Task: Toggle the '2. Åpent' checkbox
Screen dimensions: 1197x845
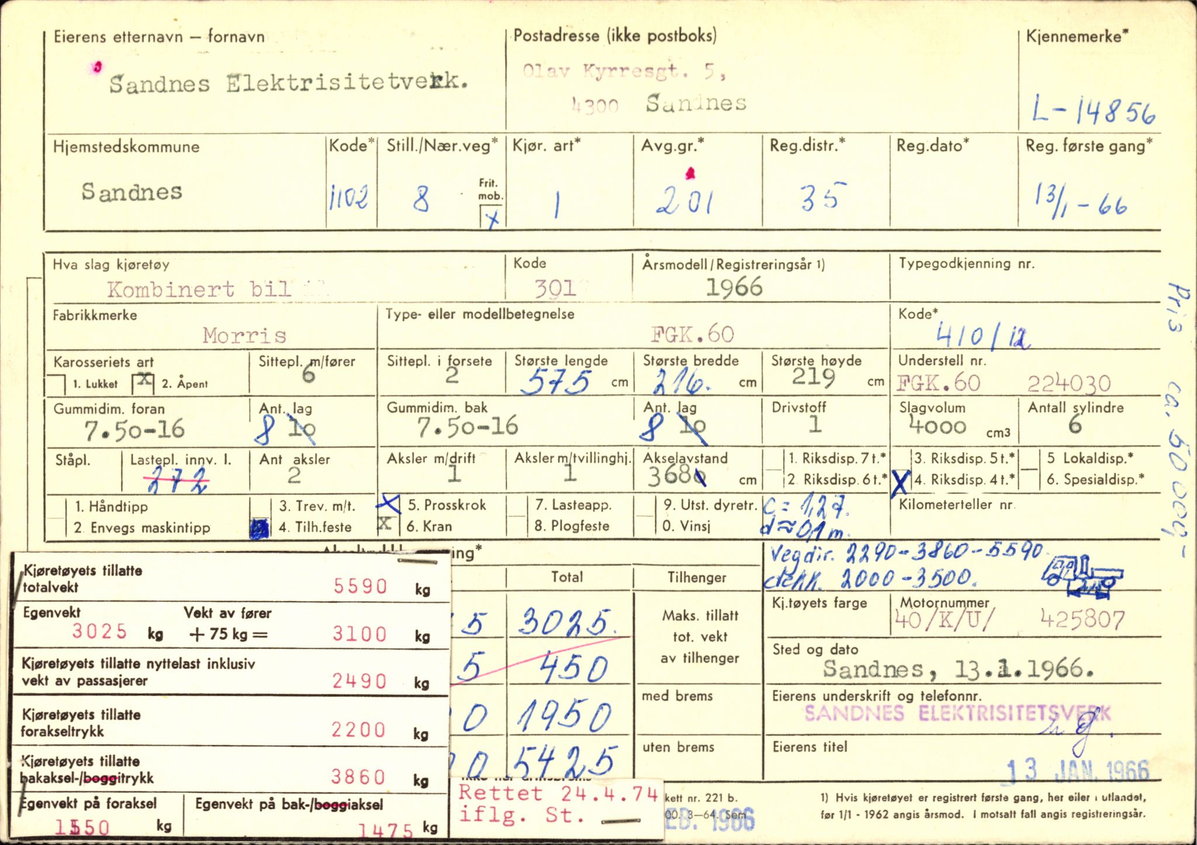Action: click(x=143, y=383)
